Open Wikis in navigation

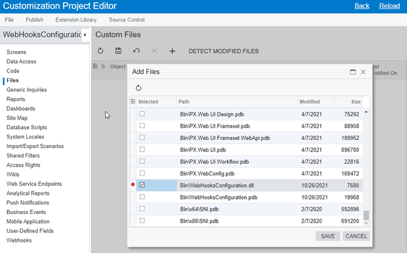point(13,174)
